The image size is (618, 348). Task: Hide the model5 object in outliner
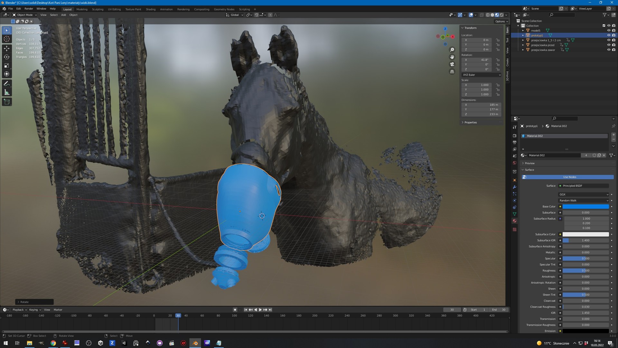[x=608, y=30]
